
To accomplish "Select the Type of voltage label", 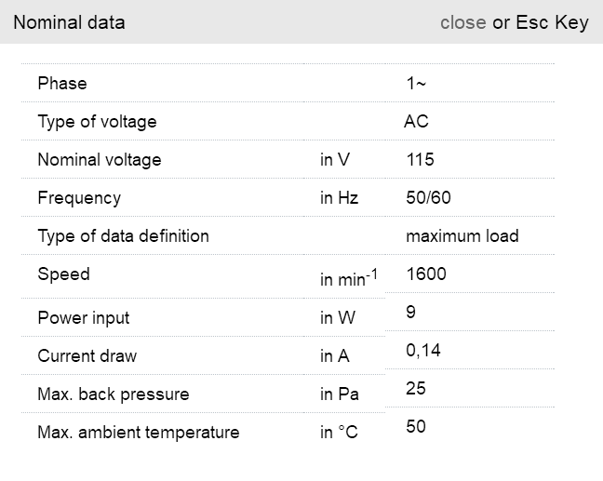I will pos(97,122).
